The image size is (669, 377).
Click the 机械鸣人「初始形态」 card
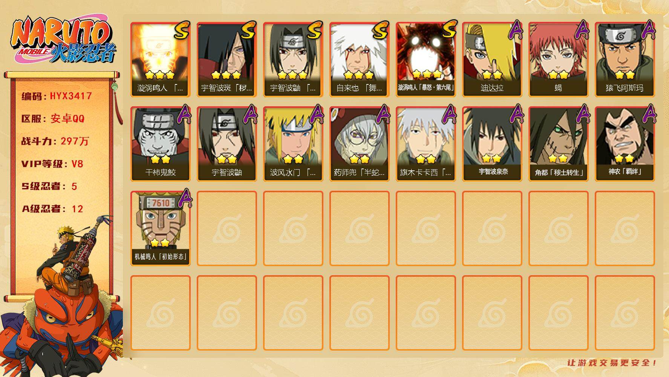(x=160, y=228)
